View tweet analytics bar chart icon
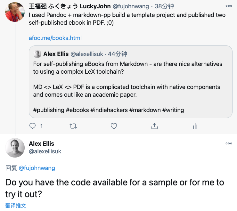 (195, 126)
